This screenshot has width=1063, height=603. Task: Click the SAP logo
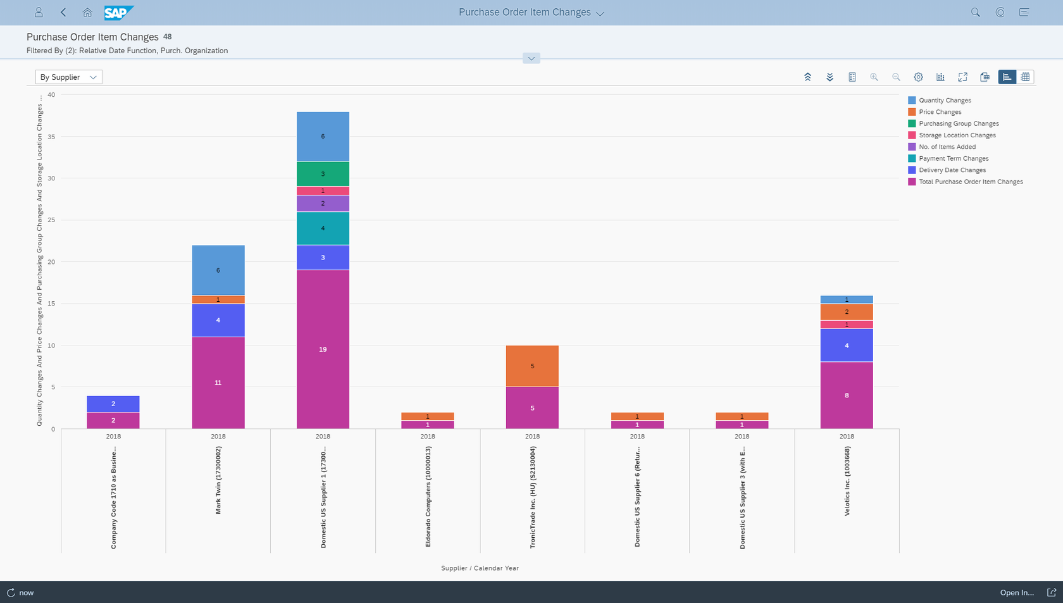[119, 13]
